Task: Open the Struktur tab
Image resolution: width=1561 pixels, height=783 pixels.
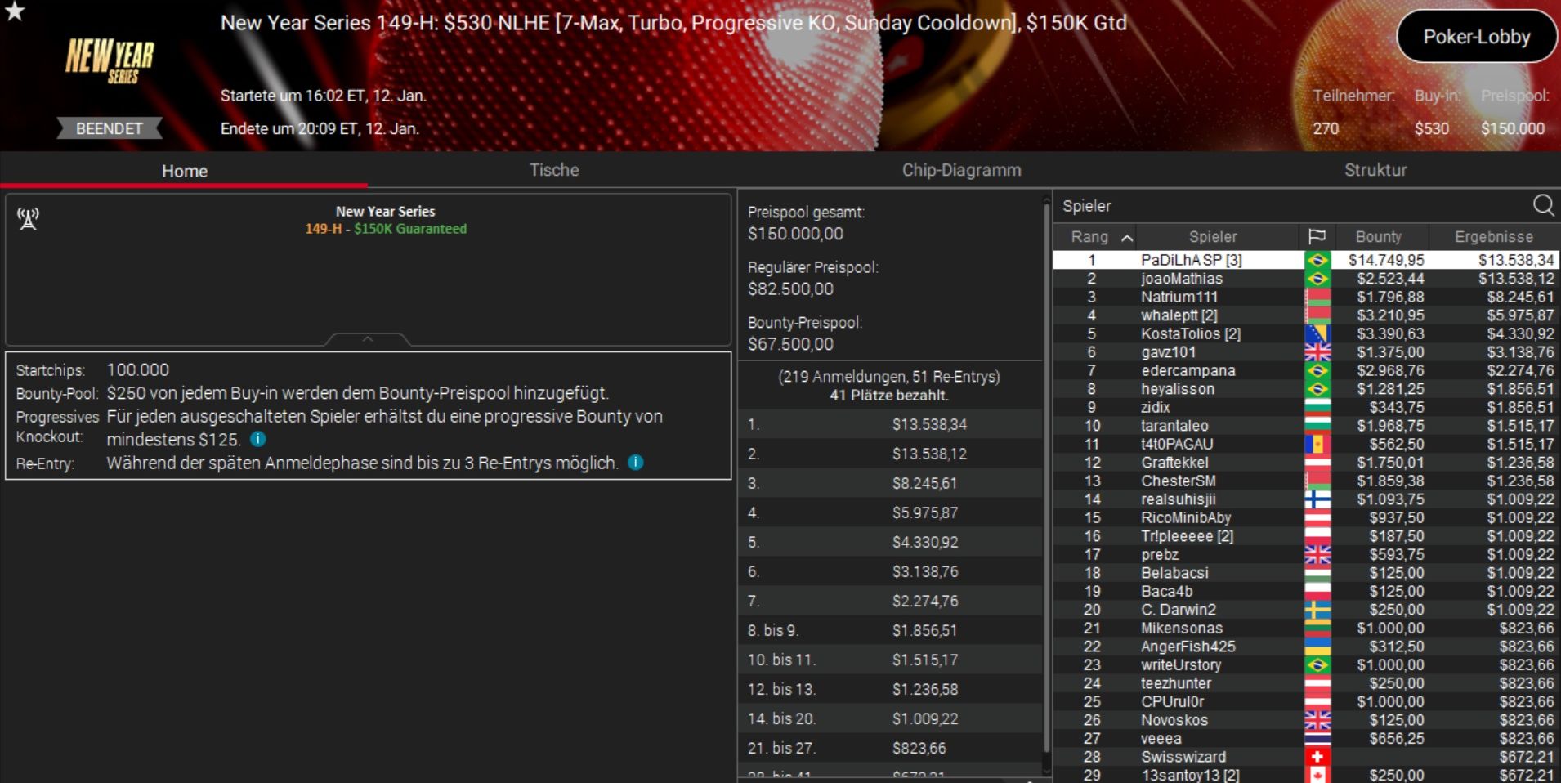Action: point(1375,170)
